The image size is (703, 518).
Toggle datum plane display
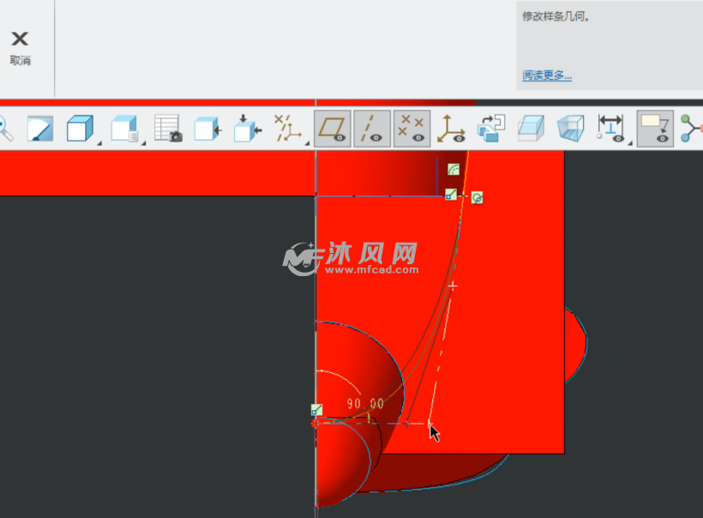tap(333, 129)
